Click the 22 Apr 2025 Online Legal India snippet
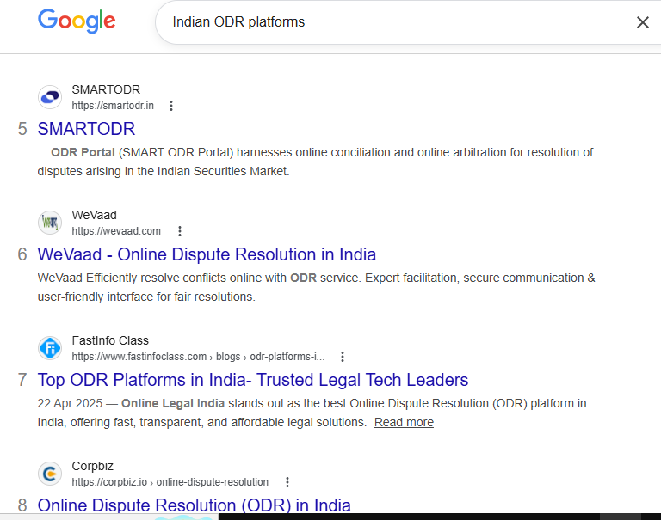Image resolution: width=661 pixels, height=520 pixels. coord(312,413)
